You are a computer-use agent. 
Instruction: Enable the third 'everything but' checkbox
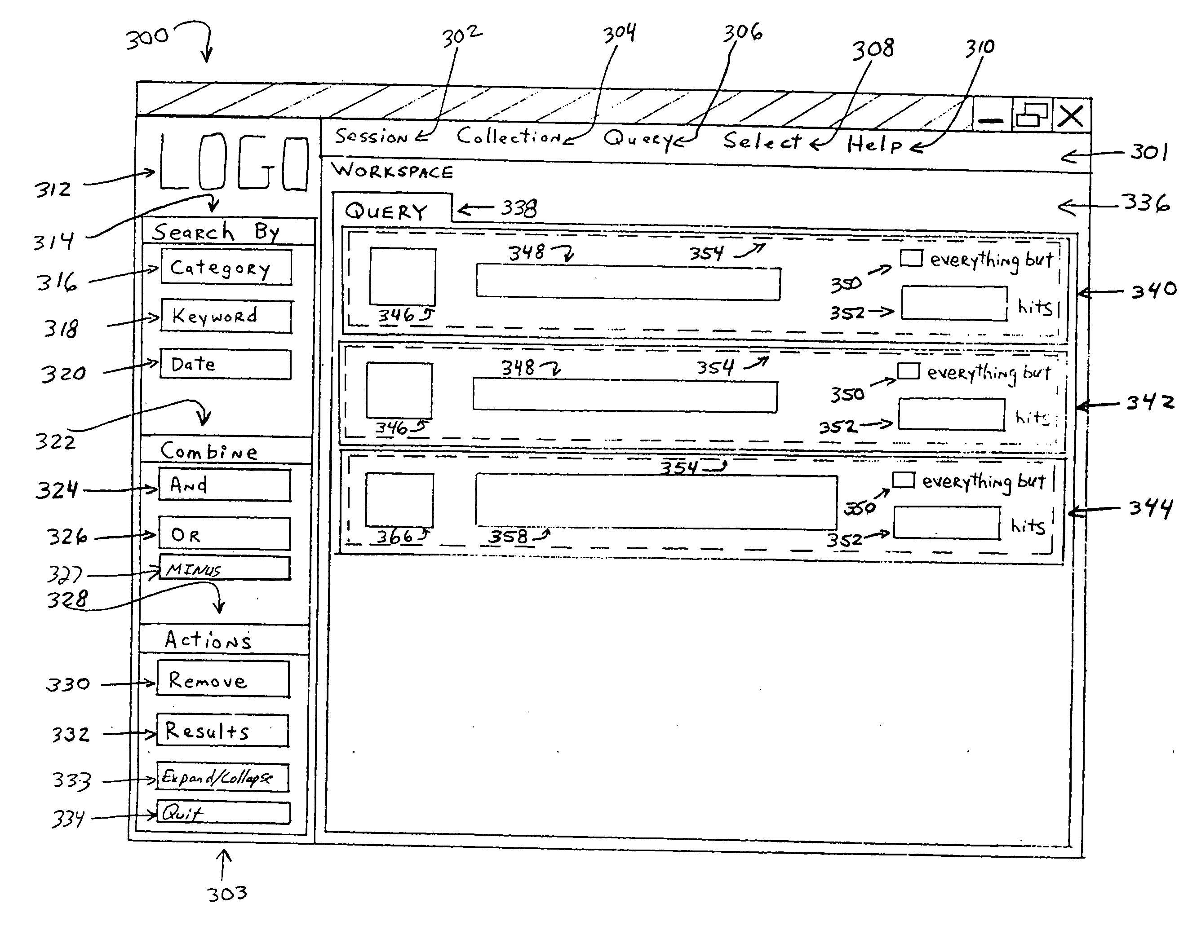(x=897, y=472)
